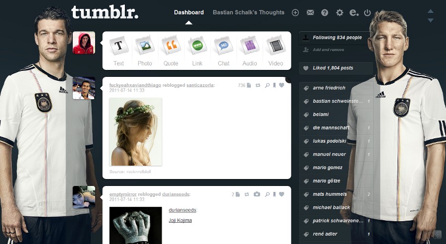Reblog the durianseeds post
The width and height of the screenshot is (446, 244).
(x=247, y=194)
